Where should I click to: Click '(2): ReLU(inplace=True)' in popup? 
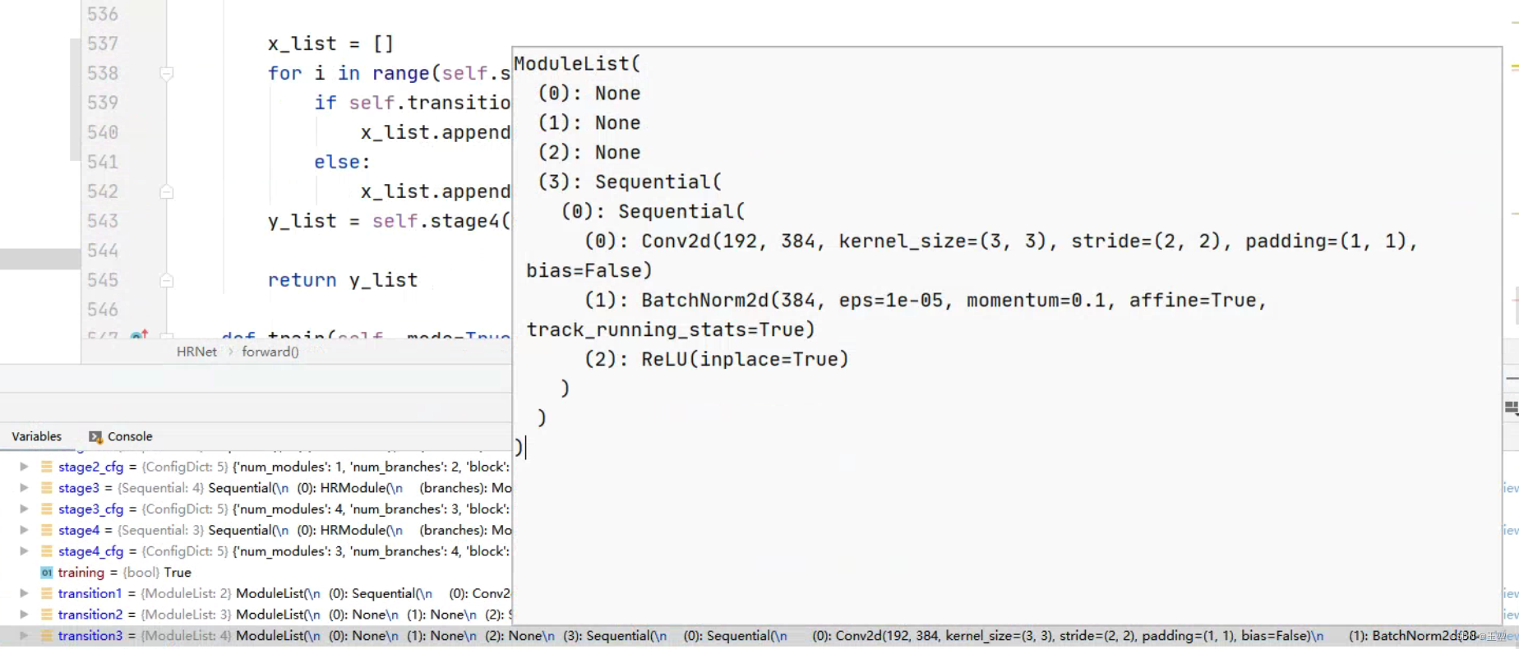coord(717,360)
